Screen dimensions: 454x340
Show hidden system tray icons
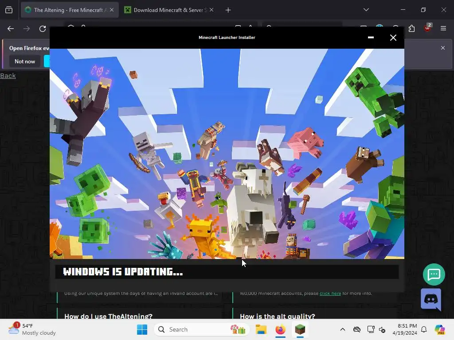coord(343,329)
